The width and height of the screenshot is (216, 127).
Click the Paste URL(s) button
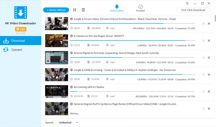tap(56, 10)
